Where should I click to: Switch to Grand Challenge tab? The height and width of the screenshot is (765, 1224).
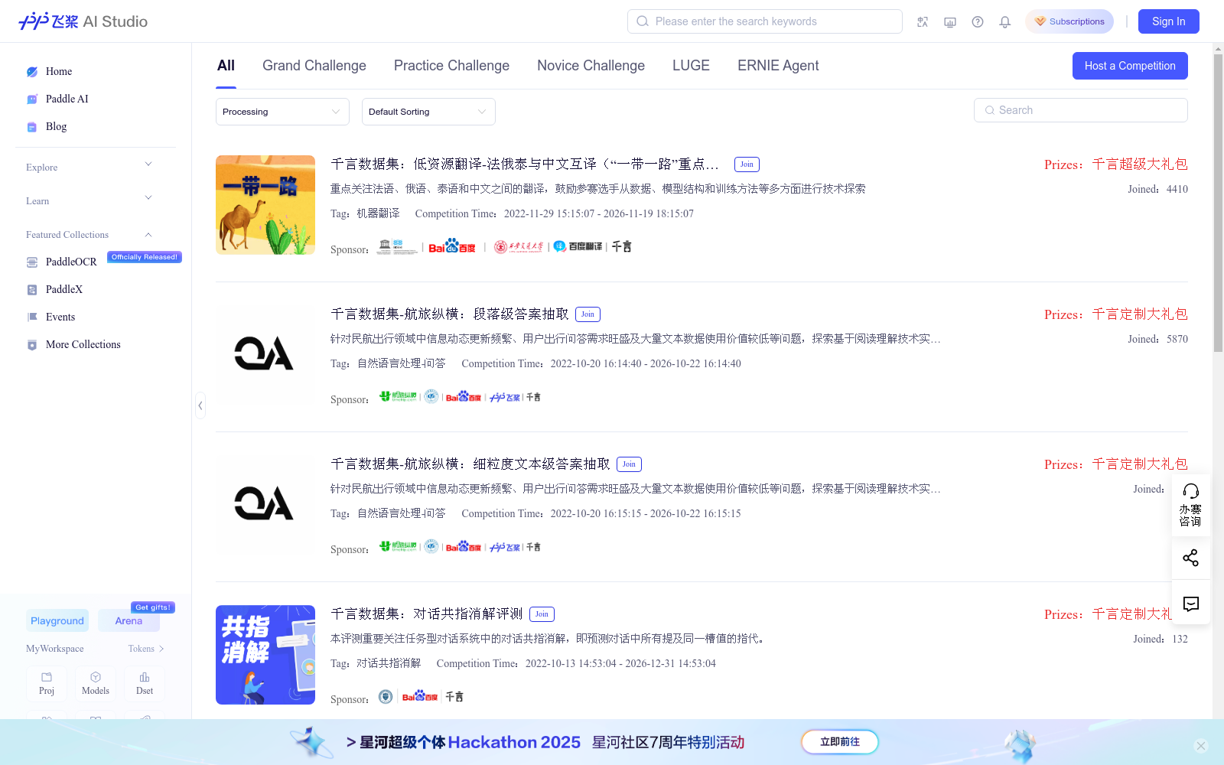click(314, 66)
